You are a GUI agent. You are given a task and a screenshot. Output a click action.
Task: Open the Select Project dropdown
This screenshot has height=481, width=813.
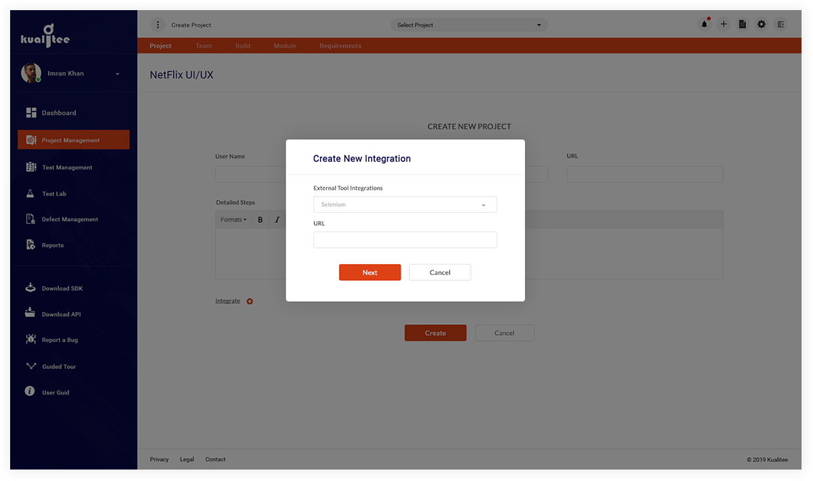tap(469, 25)
